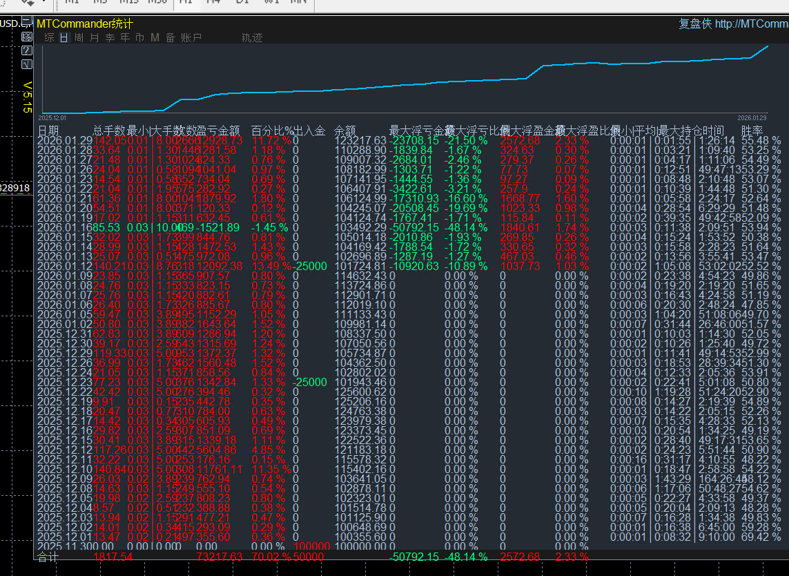The height and width of the screenshot is (576, 789).
Task: Click the 日期 column header
Action: pos(48,131)
